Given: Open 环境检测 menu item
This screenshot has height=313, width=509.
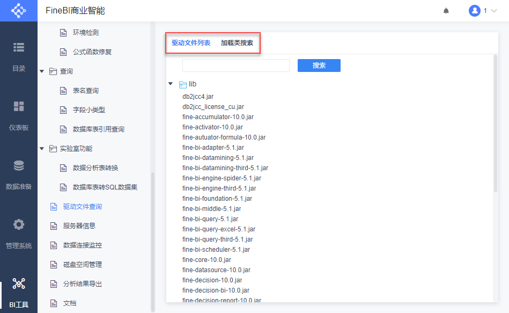Looking at the screenshot, I should [x=86, y=33].
